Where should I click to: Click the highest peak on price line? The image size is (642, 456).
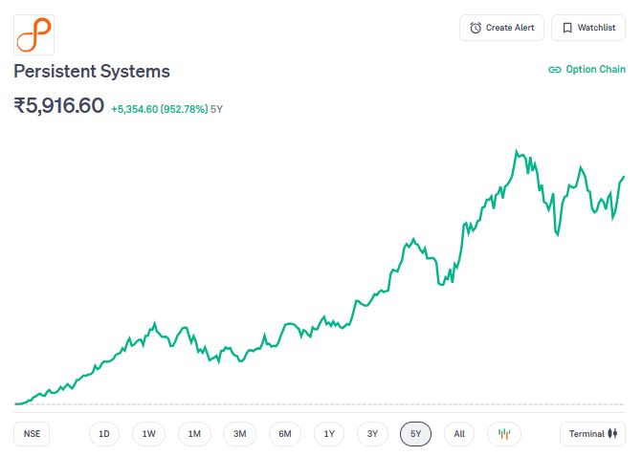coord(517,151)
